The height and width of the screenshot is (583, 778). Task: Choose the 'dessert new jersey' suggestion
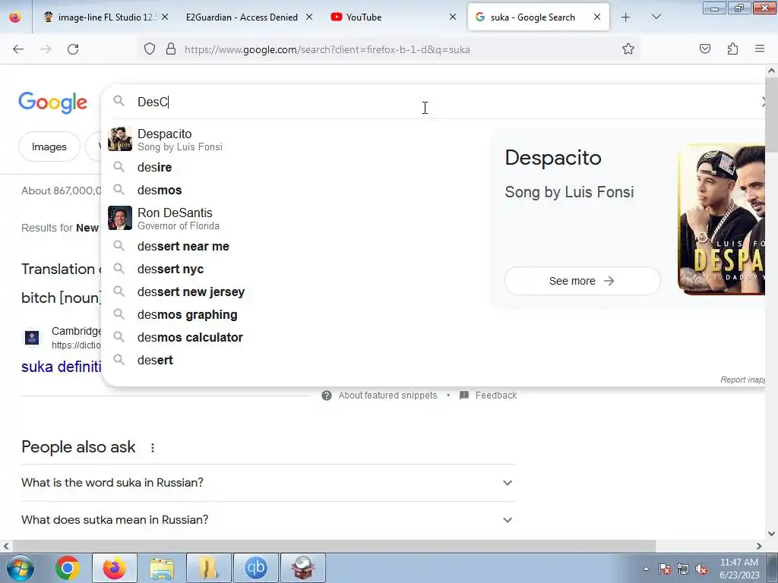(298, 292)
